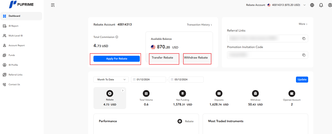Click the Total Commission info icon
Screen dimensions: 332x134
[x=117, y=37]
